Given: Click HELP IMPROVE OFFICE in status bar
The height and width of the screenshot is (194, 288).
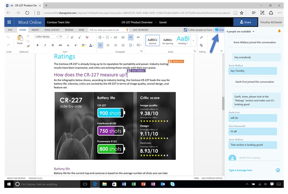Looking at the screenshot, I should (x=212, y=178).
